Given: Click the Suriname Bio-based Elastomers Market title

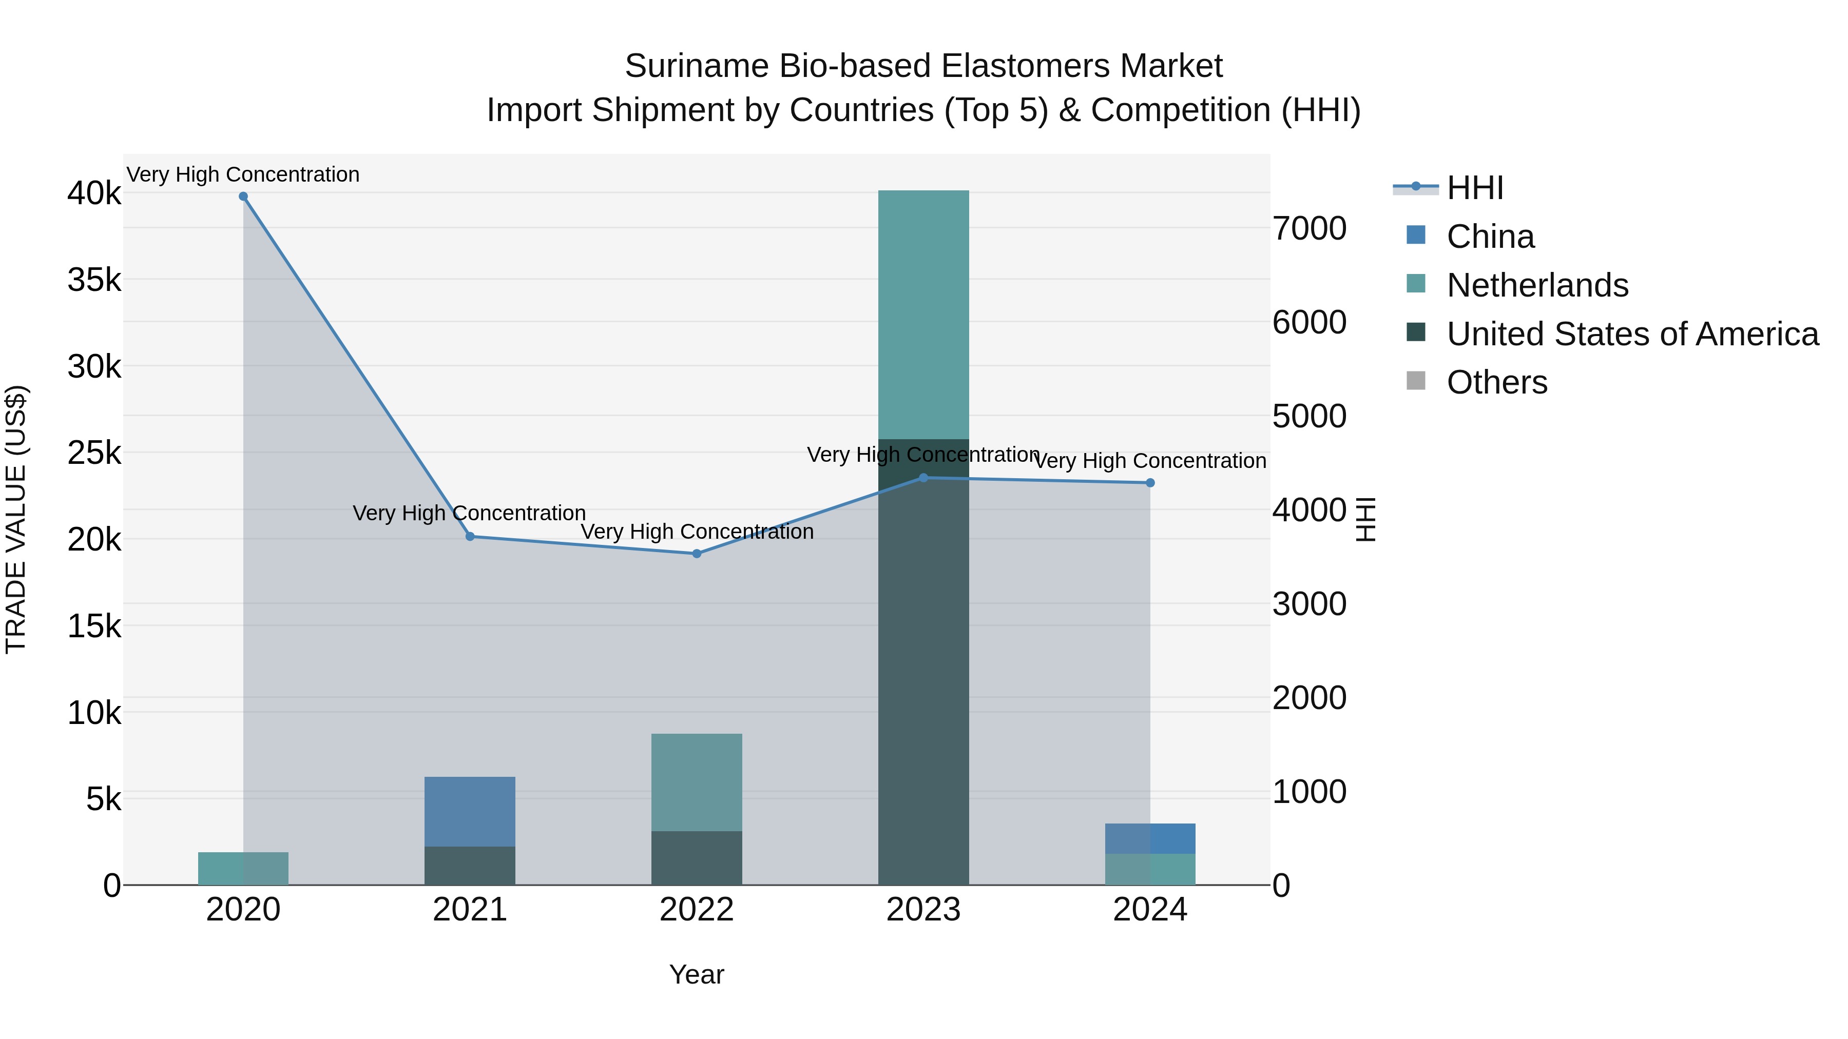Looking at the screenshot, I should [x=923, y=66].
